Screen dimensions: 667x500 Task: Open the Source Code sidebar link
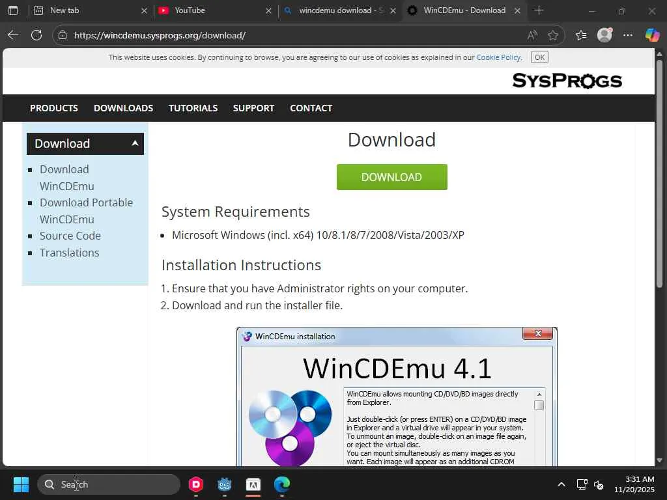(x=70, y=236)
